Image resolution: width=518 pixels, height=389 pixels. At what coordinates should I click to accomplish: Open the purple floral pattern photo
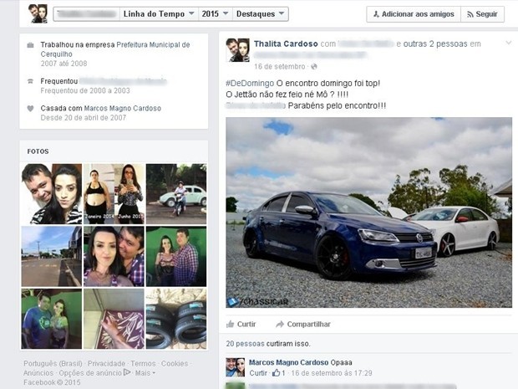coord(114,319)
